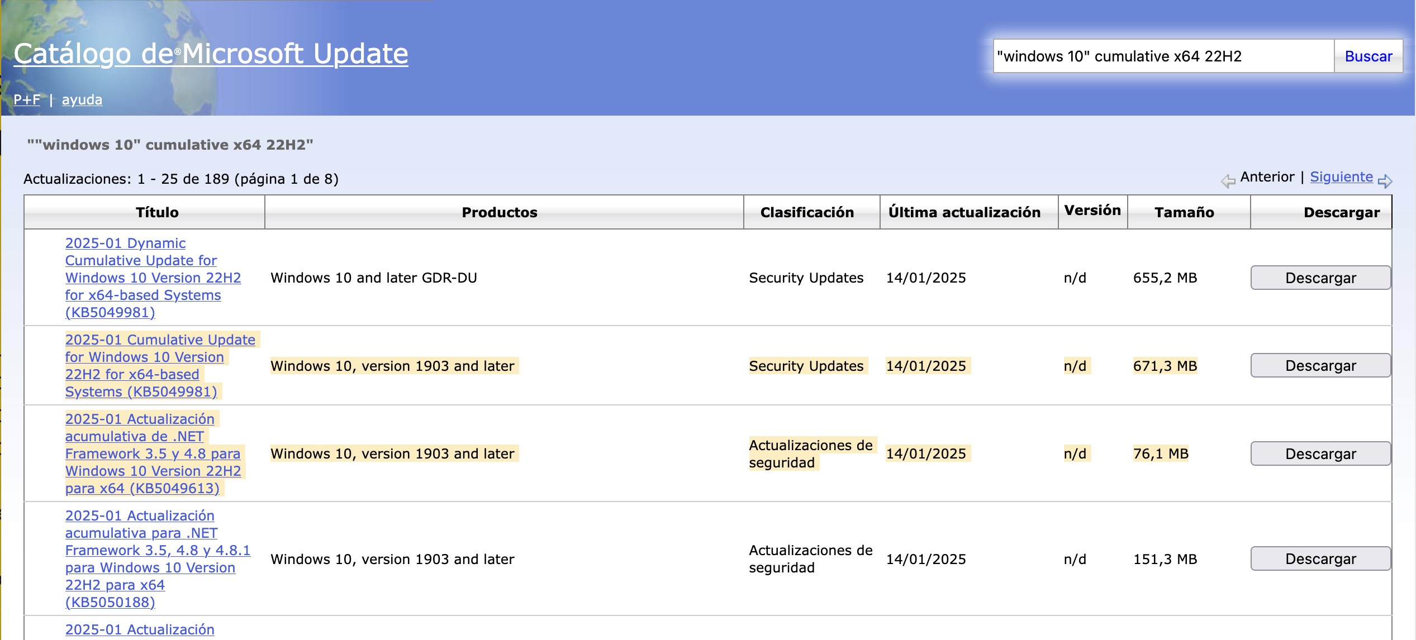Click the search input field
1416x640 pixels.
tap(1163, 56)
